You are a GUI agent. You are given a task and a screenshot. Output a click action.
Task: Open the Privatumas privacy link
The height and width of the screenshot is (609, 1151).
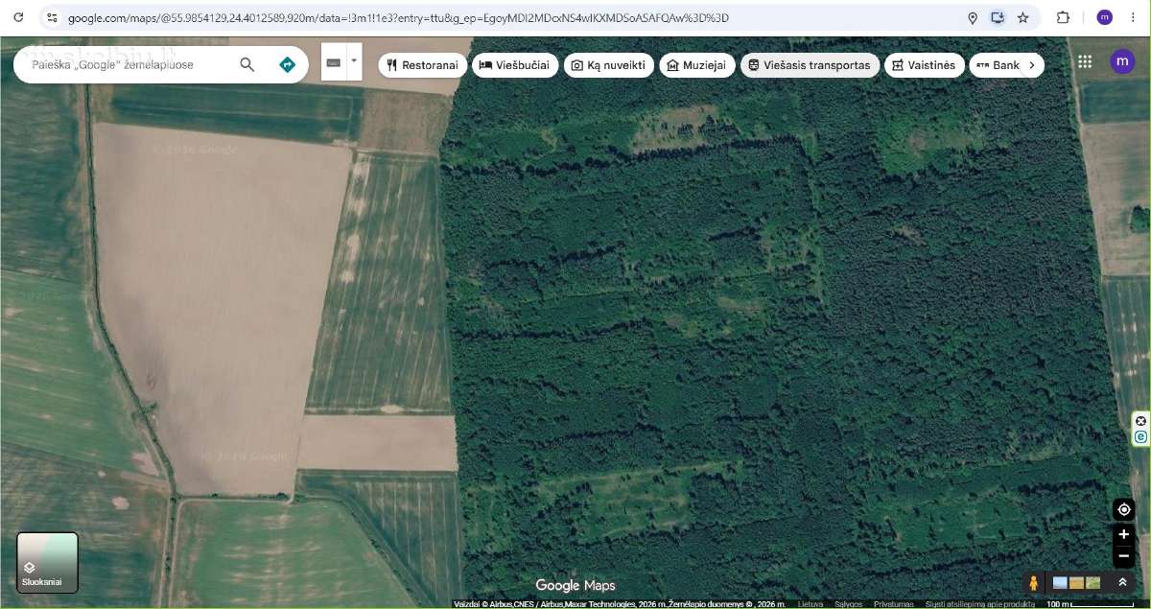pos(894,604)
